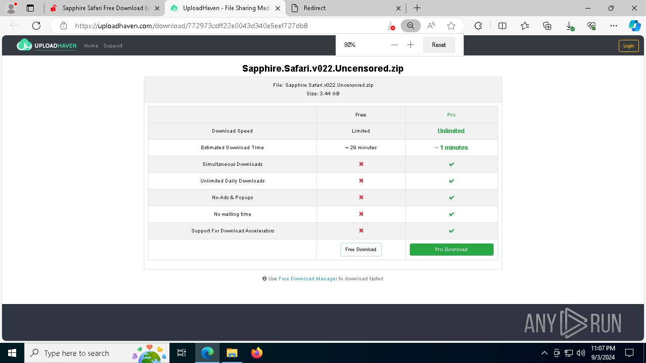Image resolution: width=646 pixels, height=363 pixels.
Task: Open the Free Download Manager link
Action: [x=308, y=279]
